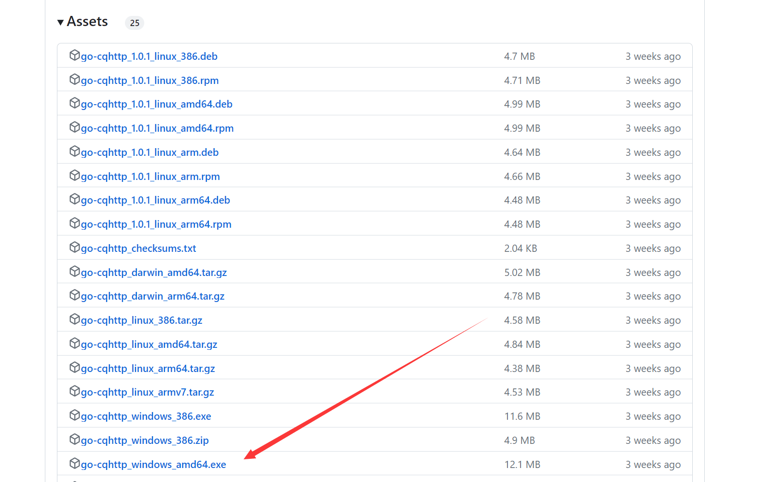This screenshot has width=767, height=482.
Task: Download go-cqhttp_1.0.1_linux_arm64.deb
Action: point(155,200)
